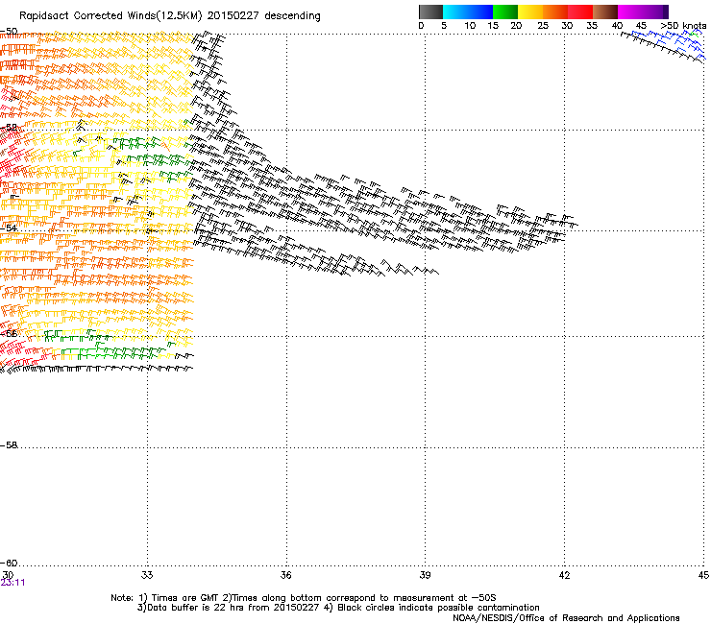Viewport: 711px width, 624px height.
Task: Click the blue 5-15 knots legend swatch
Action: click(x=468, y=12)
